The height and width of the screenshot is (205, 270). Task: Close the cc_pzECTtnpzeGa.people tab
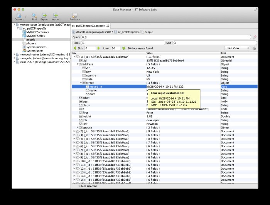coord(108,26)
